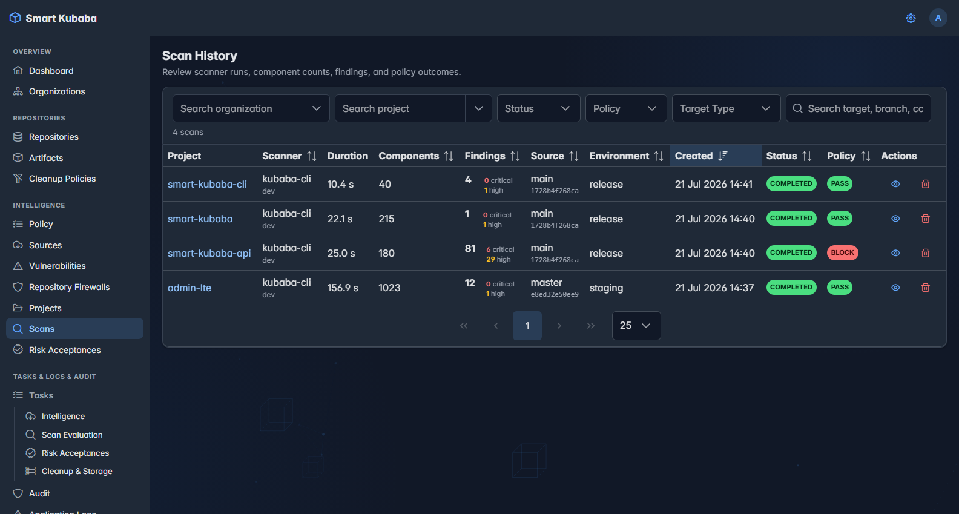View scan details for smart-kubaba row
Viewport: 959px width, 514px height.
[x=895, y=219]
